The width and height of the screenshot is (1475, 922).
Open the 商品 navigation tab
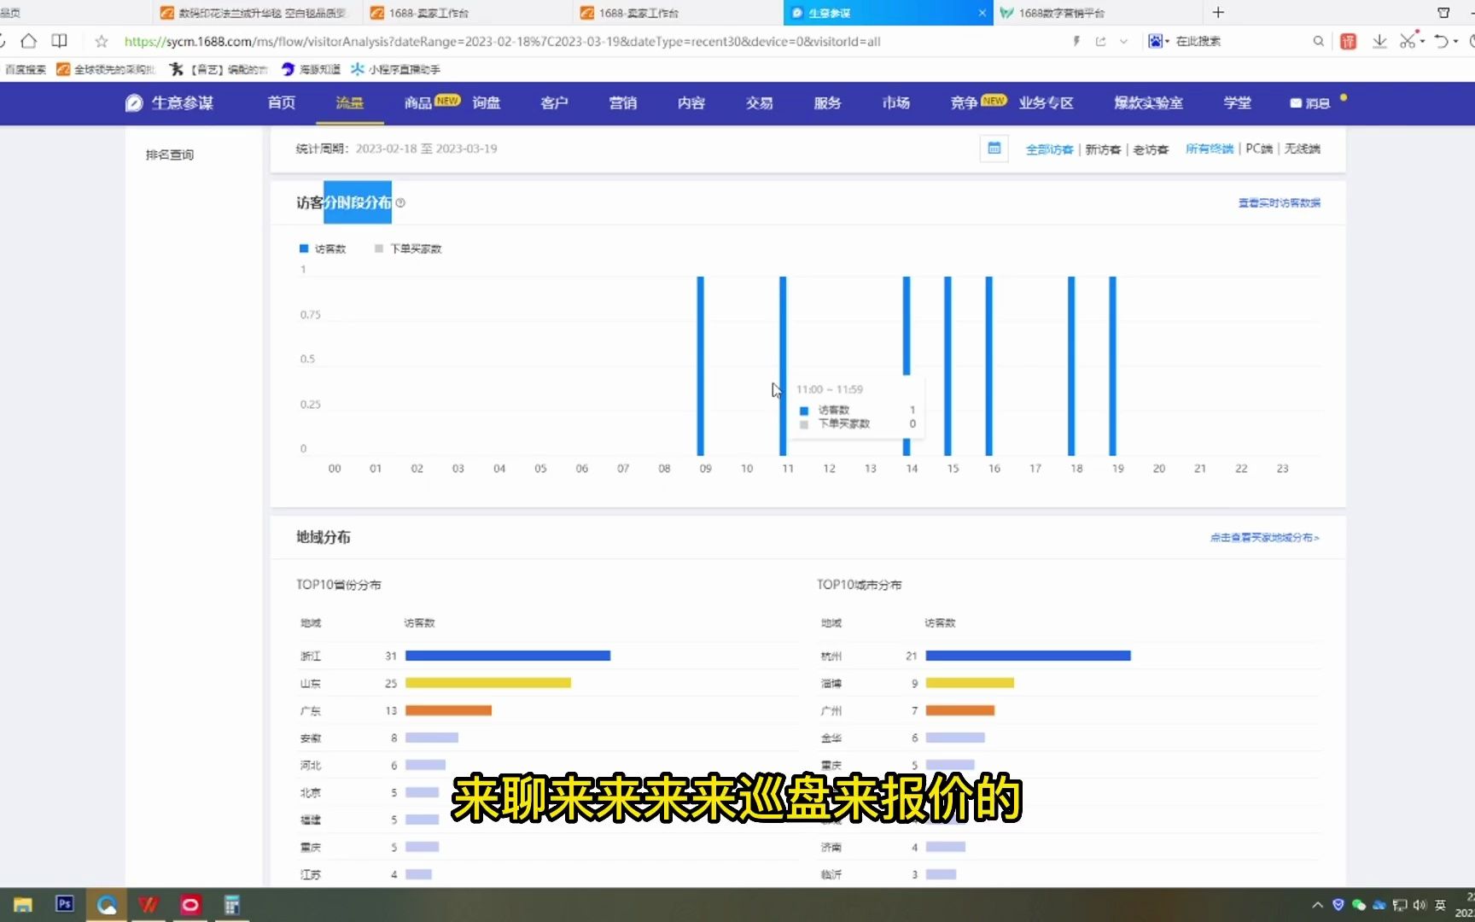tap(418, 103)
